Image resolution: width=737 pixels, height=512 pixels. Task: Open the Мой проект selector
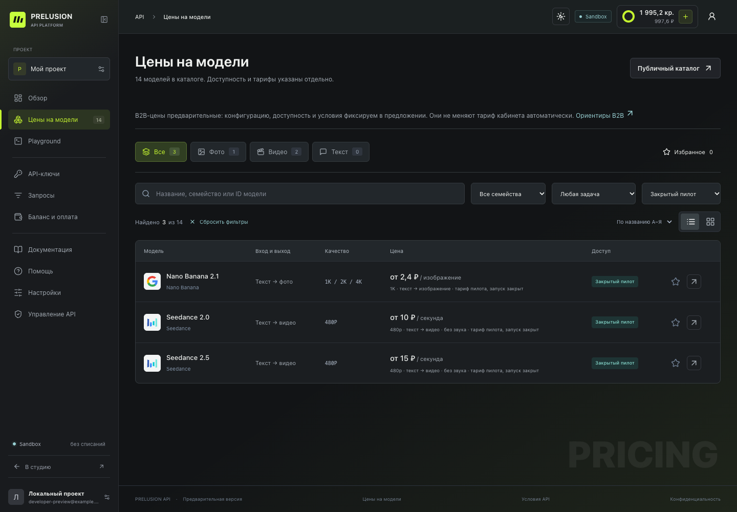[59, 69]
